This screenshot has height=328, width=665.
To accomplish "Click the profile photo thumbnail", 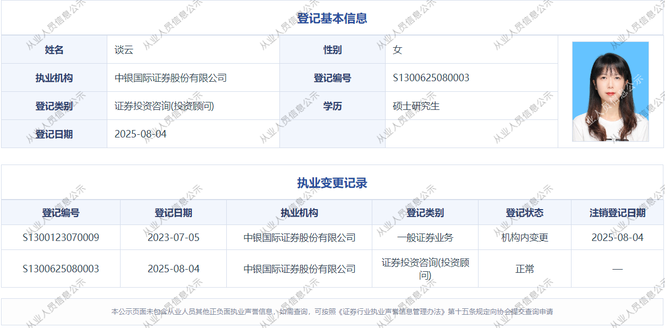I will coord(610,91).
